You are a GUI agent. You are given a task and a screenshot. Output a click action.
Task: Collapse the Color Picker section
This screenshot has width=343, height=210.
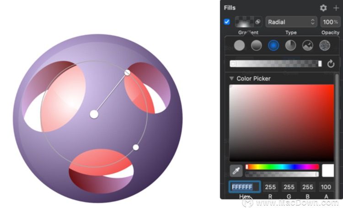pos(231,78)
